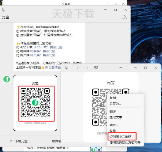Image resolution: width=162 pixels, height=152 pixels.
Task: Click 收藏 in the context menu
Action: 113,131
